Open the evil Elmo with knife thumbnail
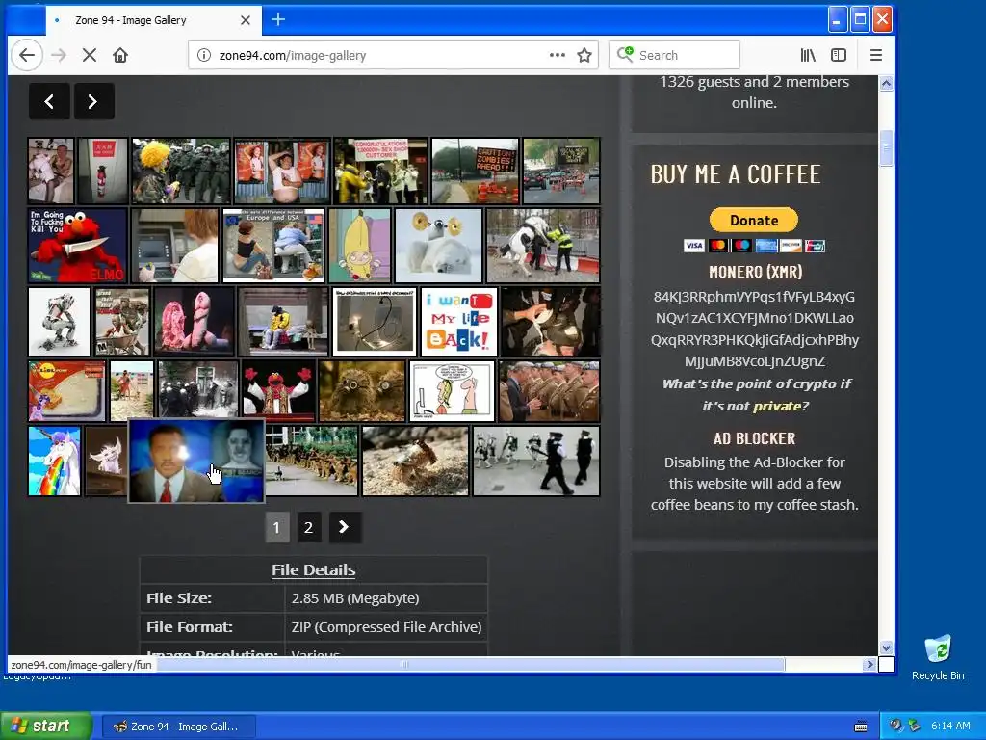986x740 pixels. 77,246
